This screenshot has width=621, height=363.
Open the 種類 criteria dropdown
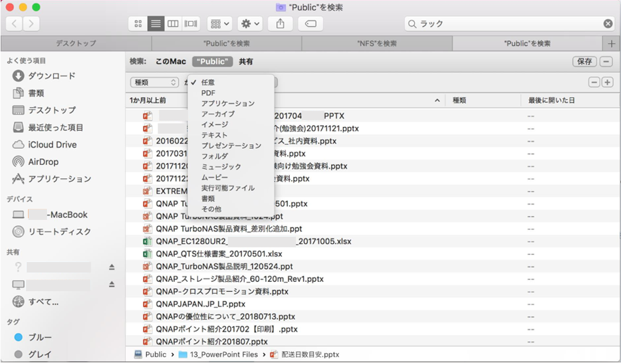point(155,82)
